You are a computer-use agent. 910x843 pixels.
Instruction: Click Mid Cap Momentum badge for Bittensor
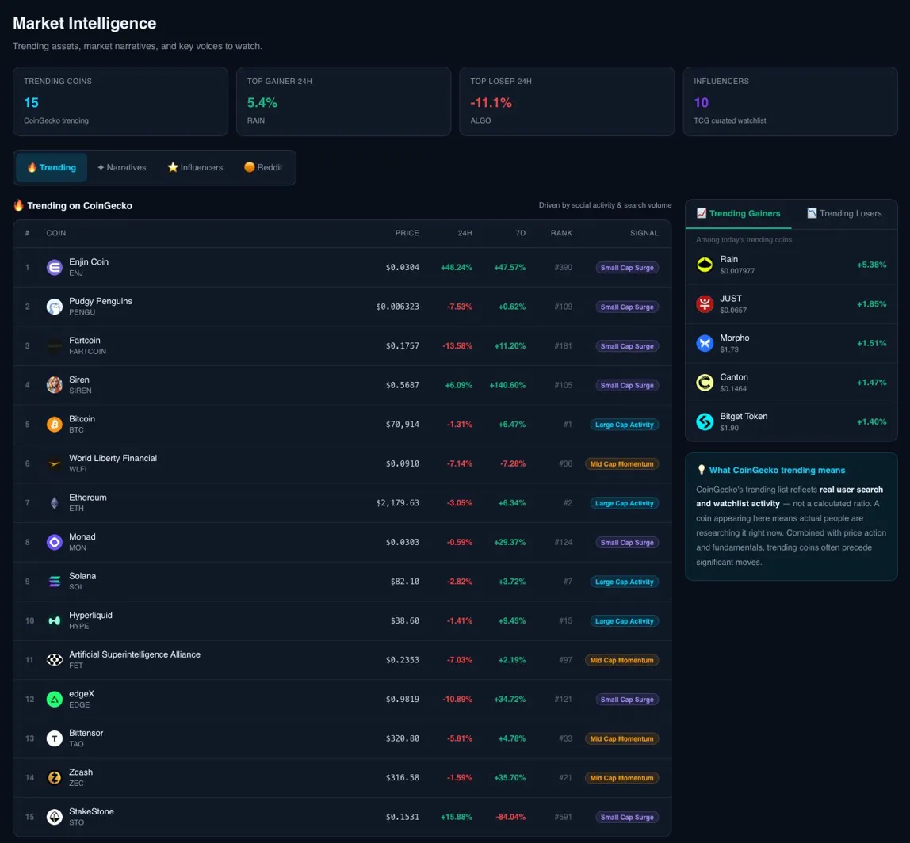(621, 739)
